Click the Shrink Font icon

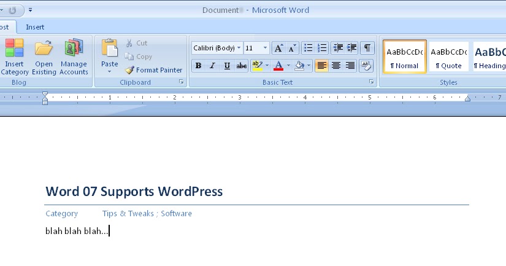292,48
